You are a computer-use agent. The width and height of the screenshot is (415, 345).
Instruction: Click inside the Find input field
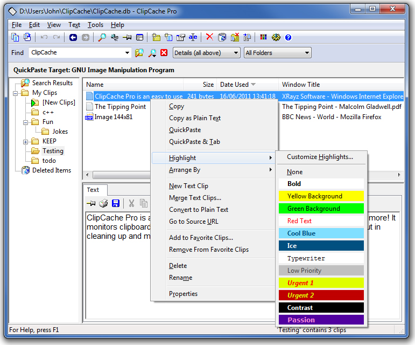[77, 52]
